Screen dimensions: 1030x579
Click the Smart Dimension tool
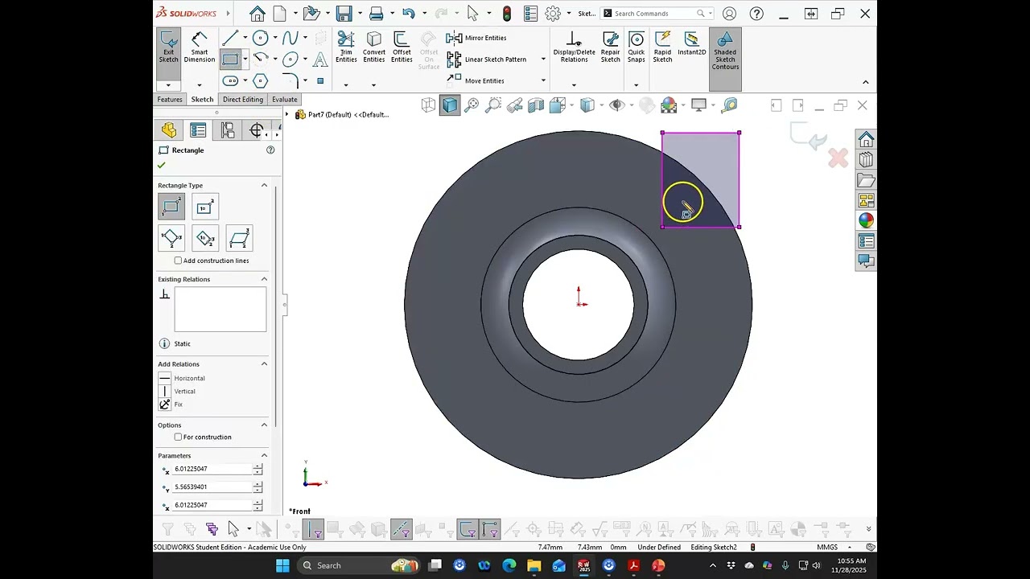coord(199,47)
